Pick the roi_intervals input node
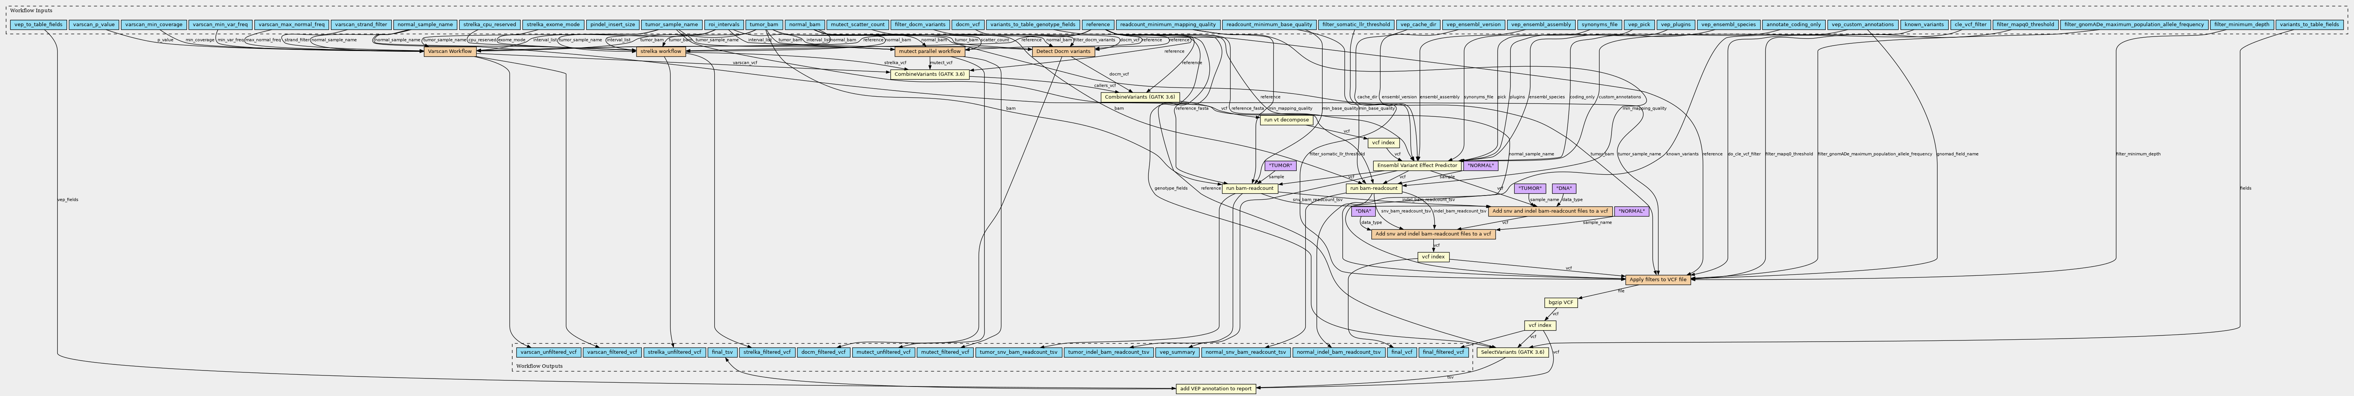Screen dimensions: 2354x396 (724, 25)
